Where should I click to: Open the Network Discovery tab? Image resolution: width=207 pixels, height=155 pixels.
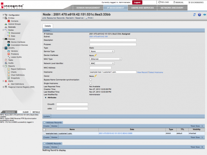point(172,8)
